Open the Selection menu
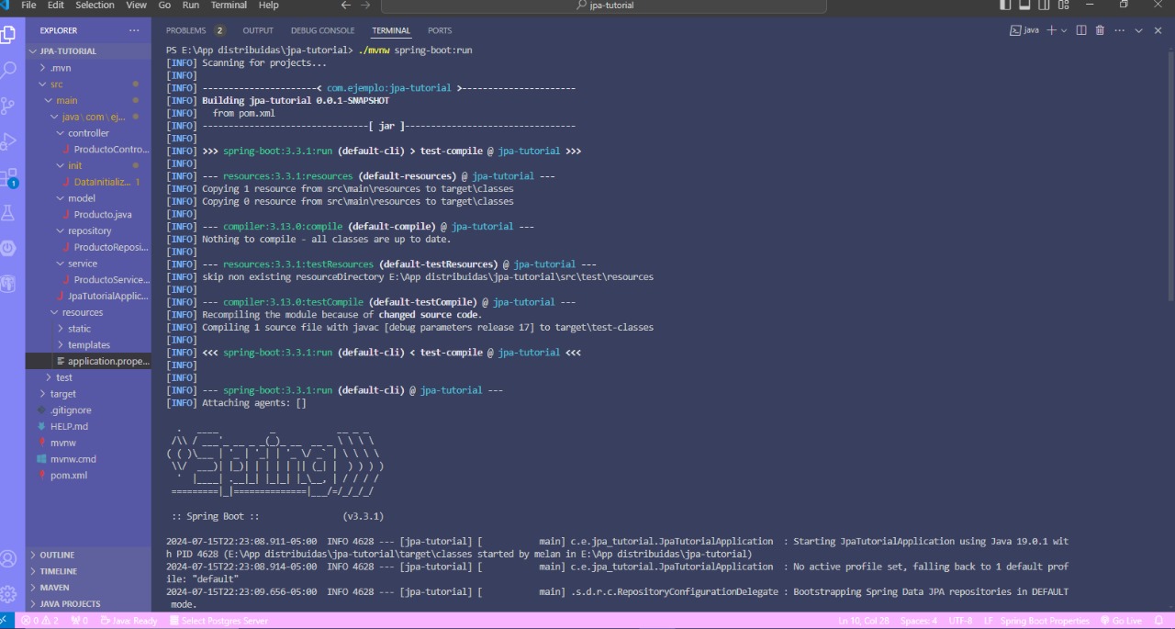 pos(95,6)
